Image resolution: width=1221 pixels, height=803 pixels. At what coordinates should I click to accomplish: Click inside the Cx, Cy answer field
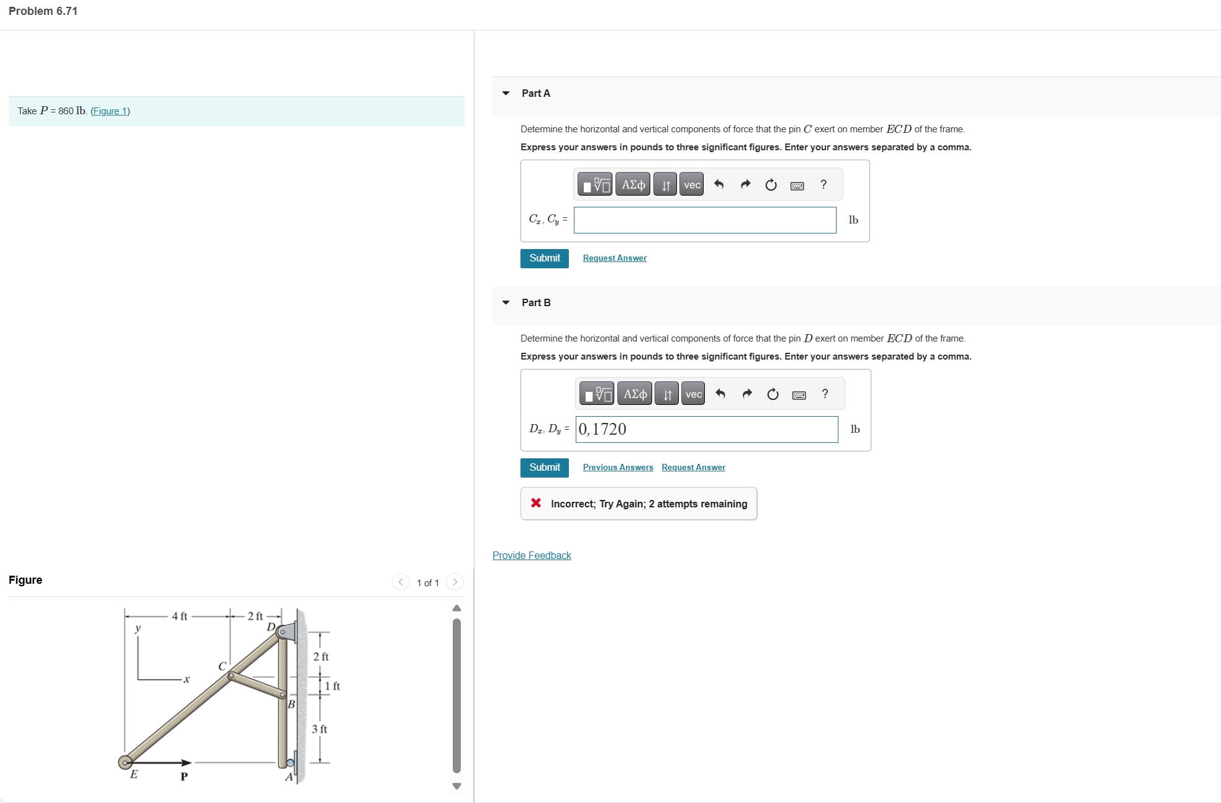(x=704, y=220)
